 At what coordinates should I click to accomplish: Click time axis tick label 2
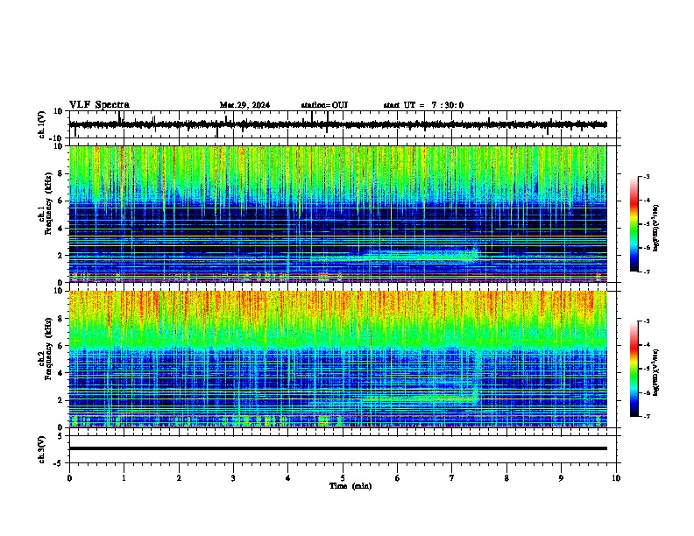pyautogui.click(x=179, y=478)
